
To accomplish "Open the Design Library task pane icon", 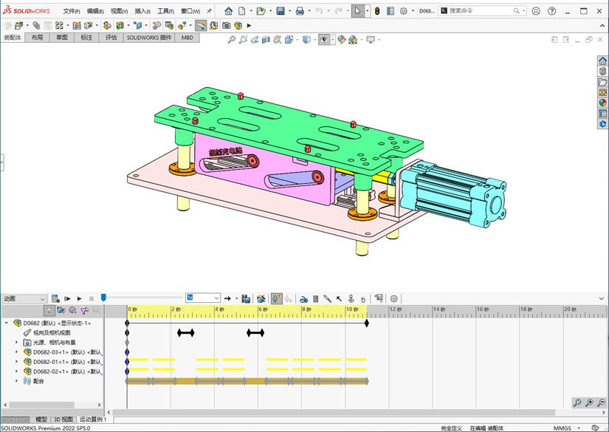I will 602,72.
